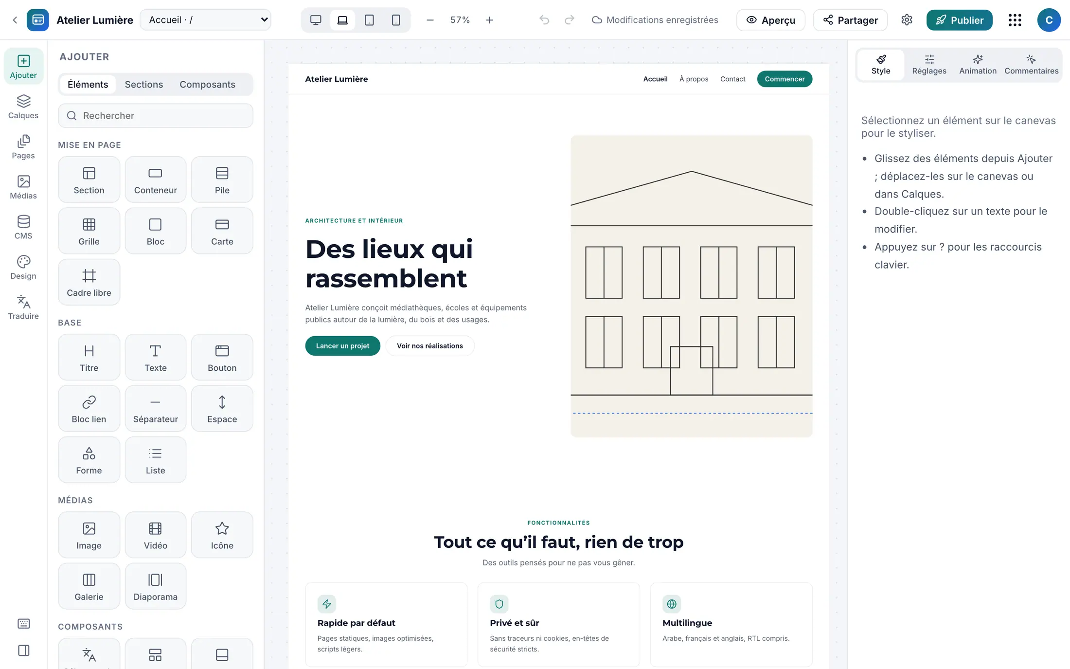Open the Animation inspector tab
This screenshot has height=669, width=1070.
[978, 65]
